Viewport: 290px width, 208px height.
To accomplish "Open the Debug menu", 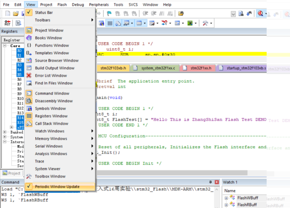I will (x=78, y=5).
